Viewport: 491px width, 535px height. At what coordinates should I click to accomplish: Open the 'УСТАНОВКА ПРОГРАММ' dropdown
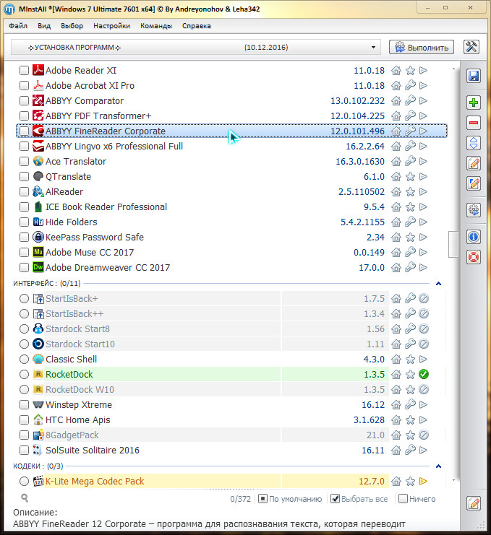[196, 48]
